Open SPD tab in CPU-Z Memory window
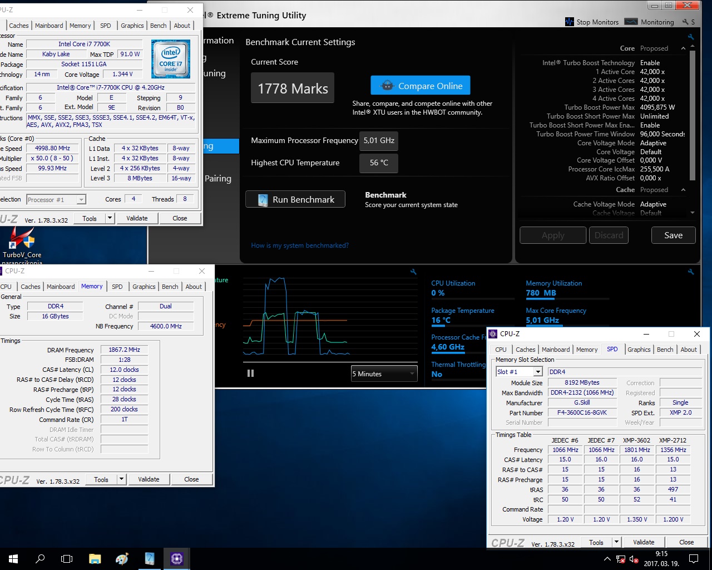This screenshot has width=712, height=570. [117, 287]
